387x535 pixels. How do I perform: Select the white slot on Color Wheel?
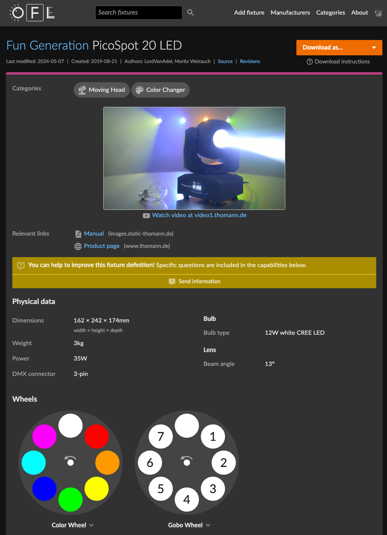tap(70, 426)
